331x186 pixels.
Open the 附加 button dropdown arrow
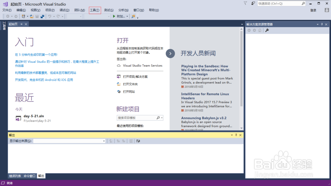click(x=127, y=17)
